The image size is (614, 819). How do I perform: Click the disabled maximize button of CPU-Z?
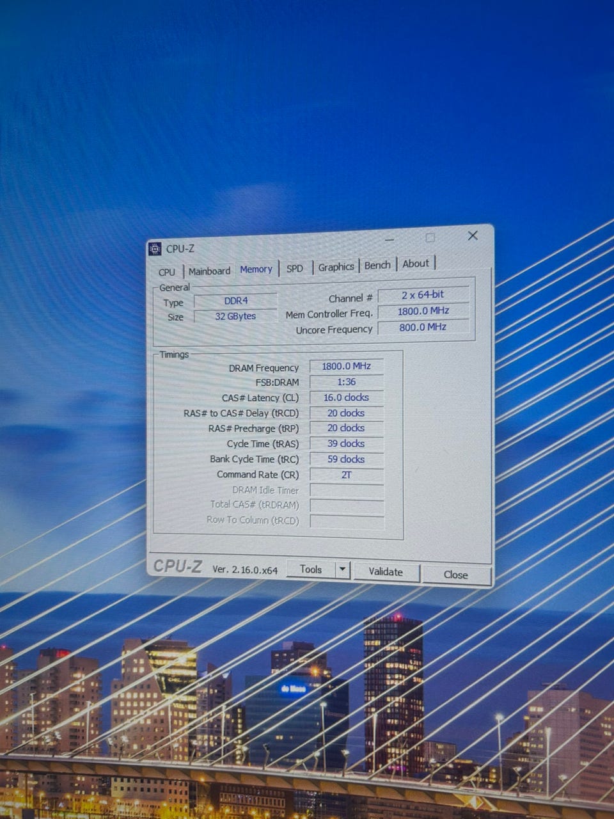point(430,237)
